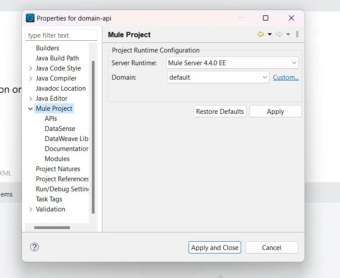Image resolution: width=340 pixels, height=278 pixels.
Task: Click the tree vertical scrollbar
Action: [93, 137]
